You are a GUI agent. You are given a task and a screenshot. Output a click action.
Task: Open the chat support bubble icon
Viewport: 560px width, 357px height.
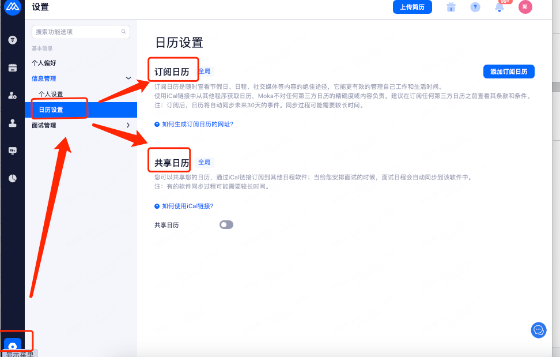click(x=539, y=330)
